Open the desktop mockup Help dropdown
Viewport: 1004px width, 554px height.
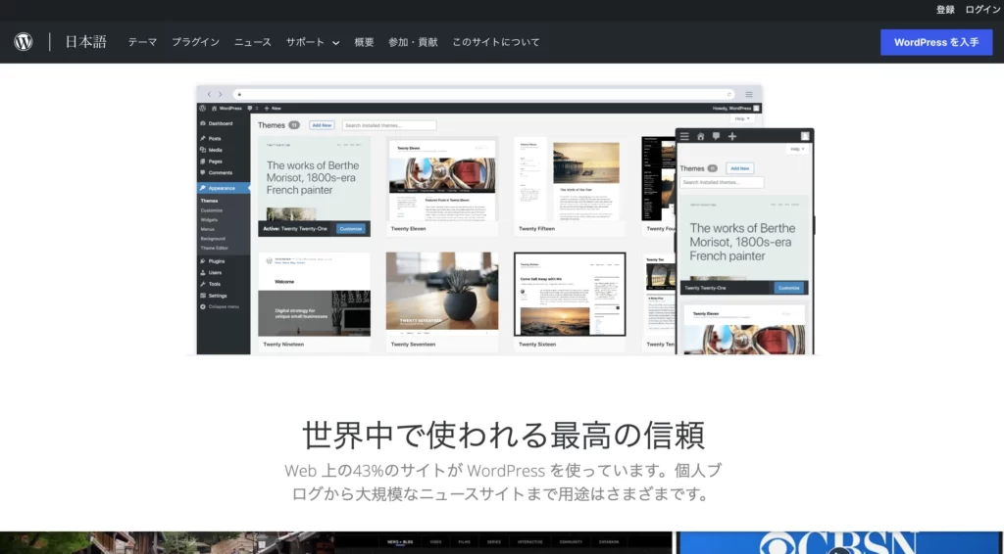pyautogui.click(x=742, y=118)
